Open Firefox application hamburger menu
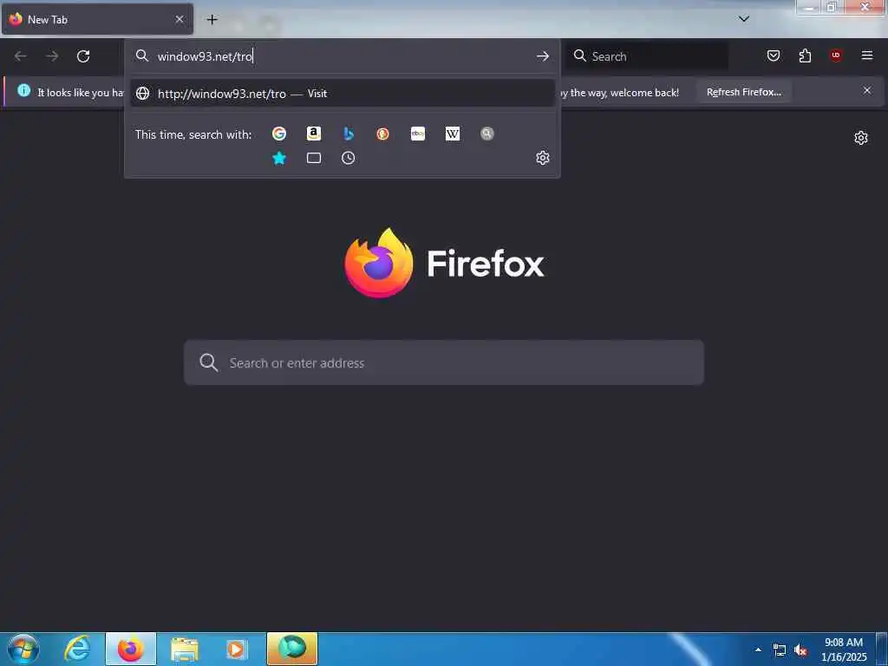 coord(867,55)
